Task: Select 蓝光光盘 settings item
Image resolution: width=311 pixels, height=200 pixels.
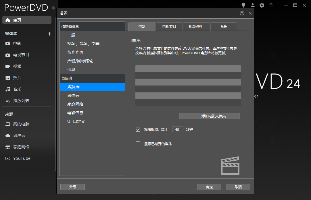Action: click(x=92, y=52)
